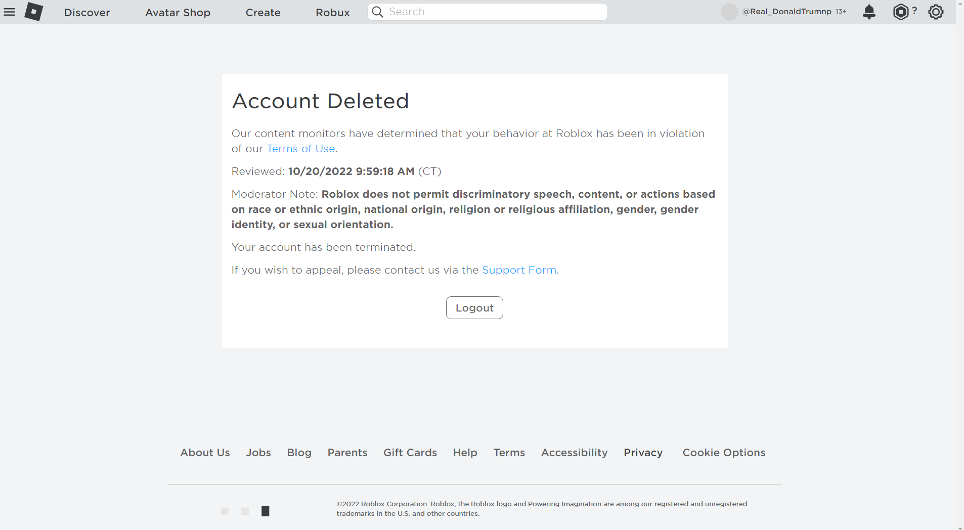Open the hamburger navigation menu
This screenshot has height=530, width=964.
[x=9, y=12]
